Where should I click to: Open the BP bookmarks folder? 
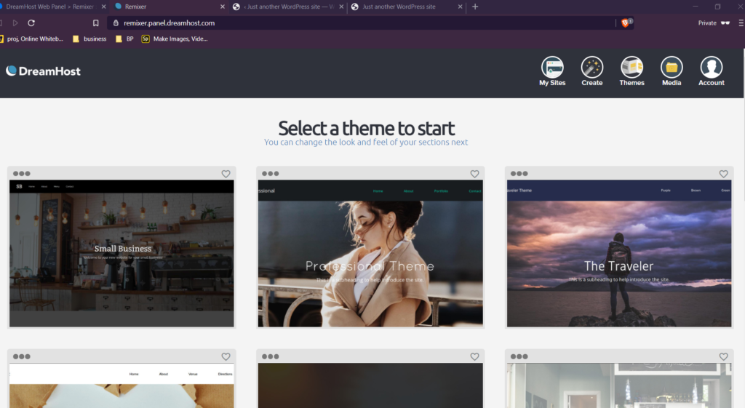click(125, 39)
